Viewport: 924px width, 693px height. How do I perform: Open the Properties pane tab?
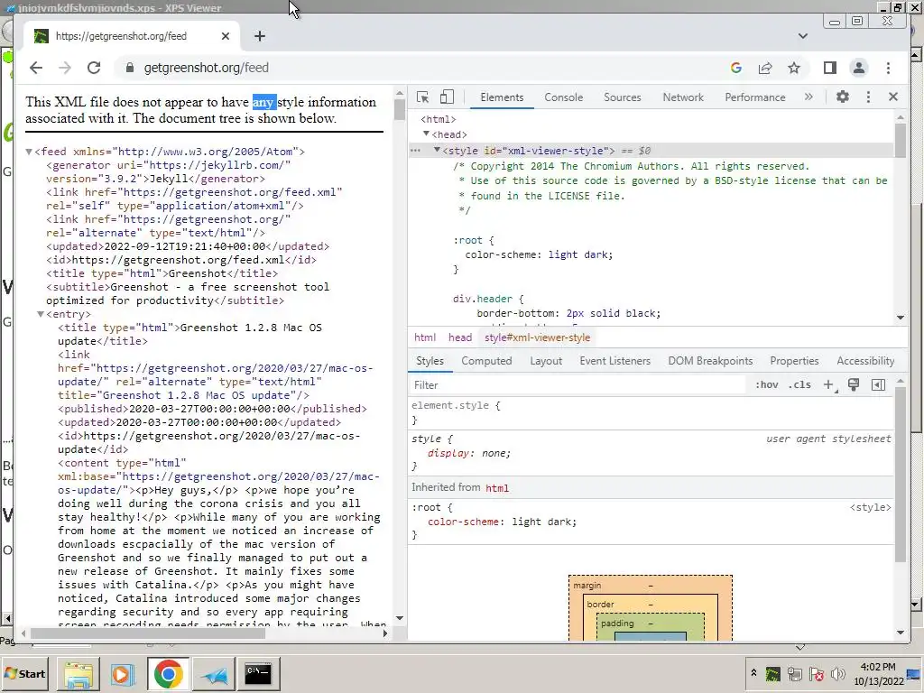[x=794, y=361]
